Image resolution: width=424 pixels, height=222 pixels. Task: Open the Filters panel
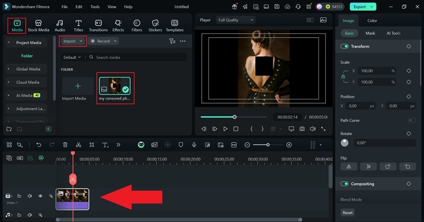pyautogui.click(x=137, y=25)
